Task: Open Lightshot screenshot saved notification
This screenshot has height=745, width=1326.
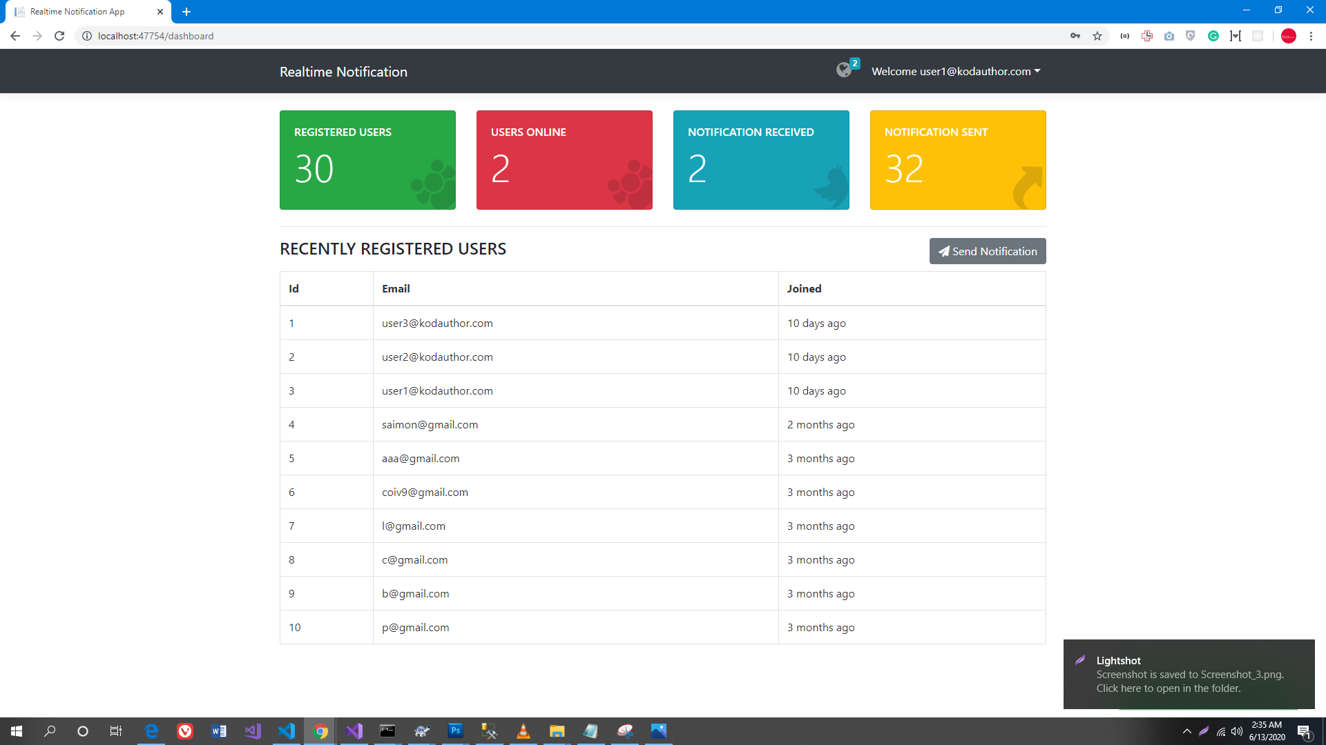Action: tap(1189, 674)
